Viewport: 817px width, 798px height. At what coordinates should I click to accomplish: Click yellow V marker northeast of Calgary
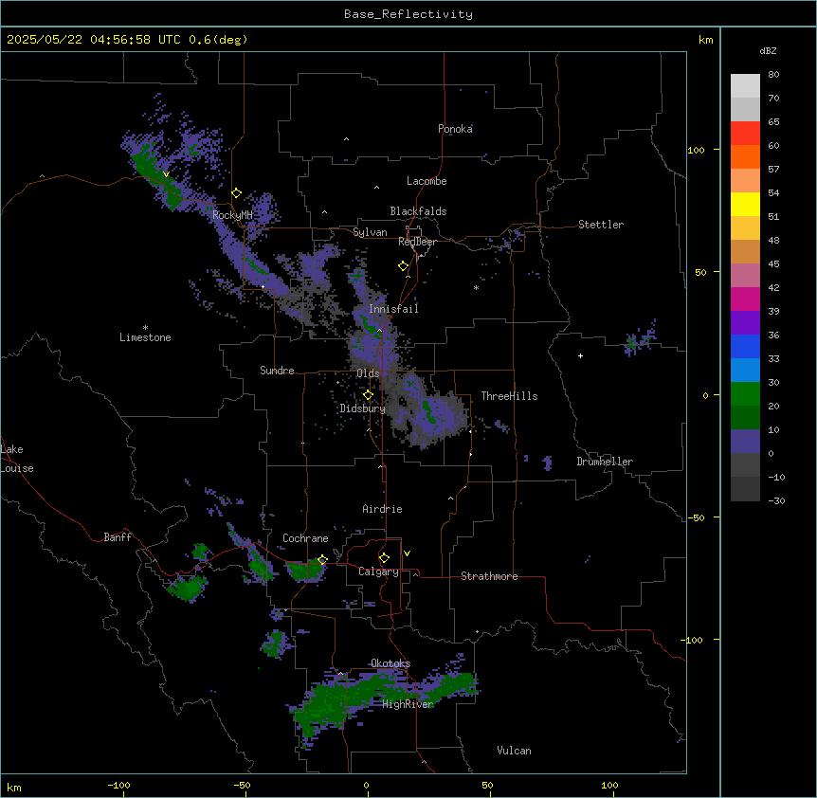click(407, 553)
